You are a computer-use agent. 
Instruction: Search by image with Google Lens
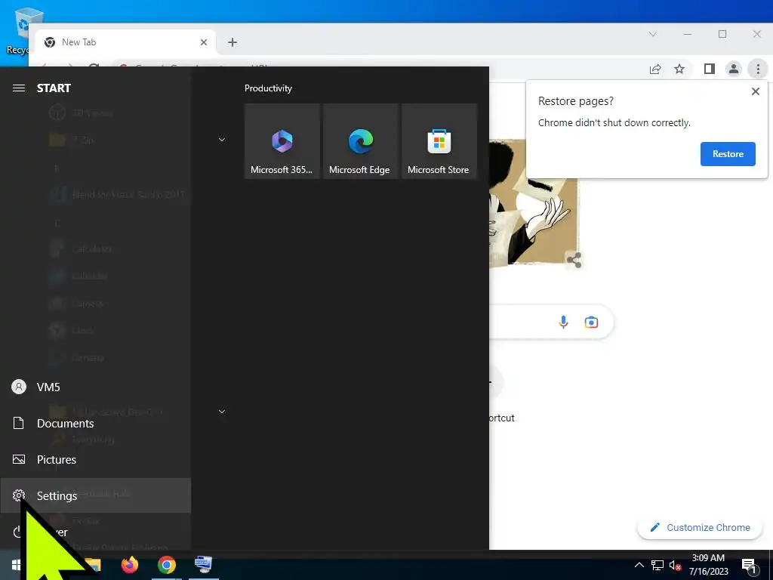tap(591, 322)
